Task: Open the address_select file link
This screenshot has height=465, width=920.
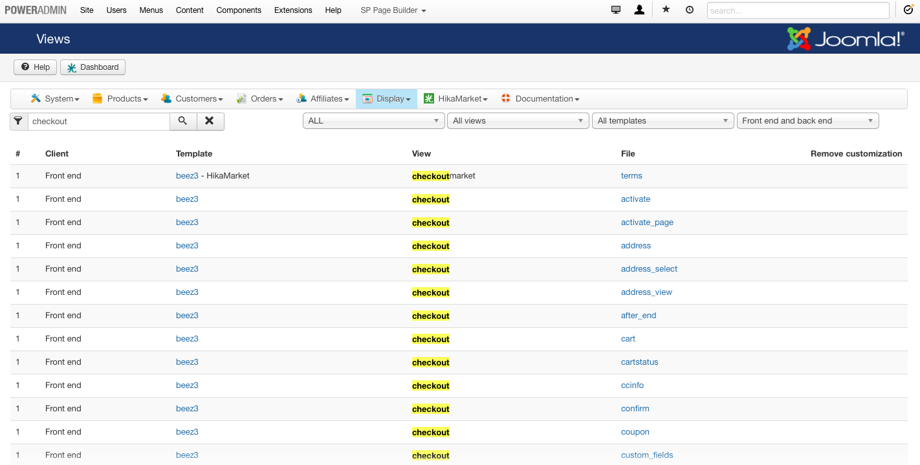Action: point(649,269)
